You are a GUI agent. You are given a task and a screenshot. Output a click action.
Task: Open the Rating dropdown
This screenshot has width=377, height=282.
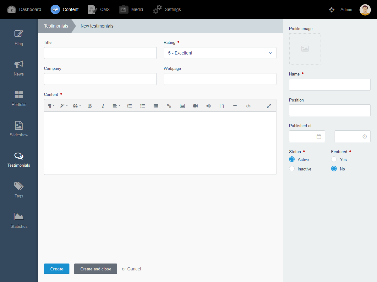click(220, 53)
